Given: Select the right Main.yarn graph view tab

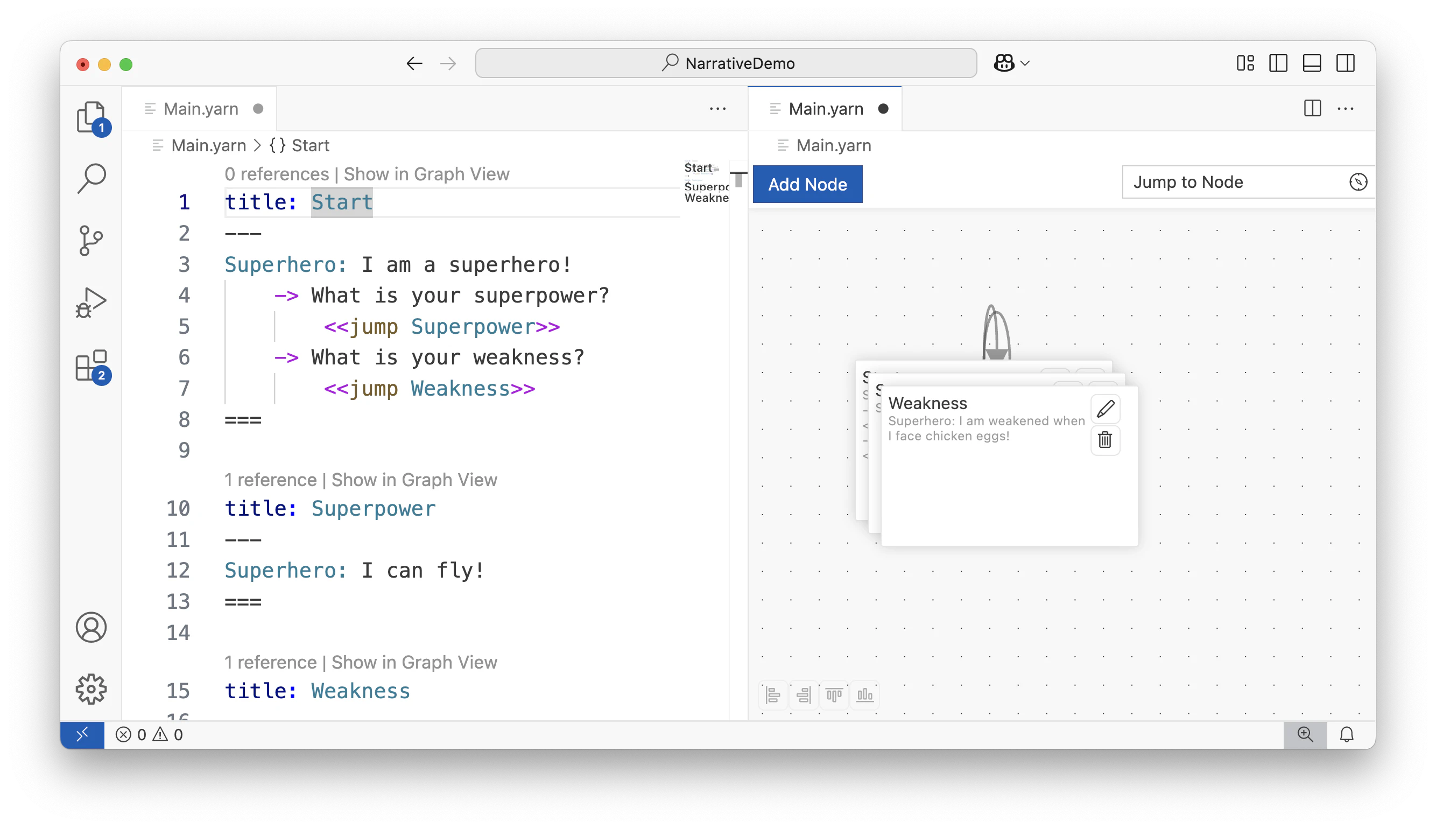Looking at the screenshot, I should click(825, 109).
